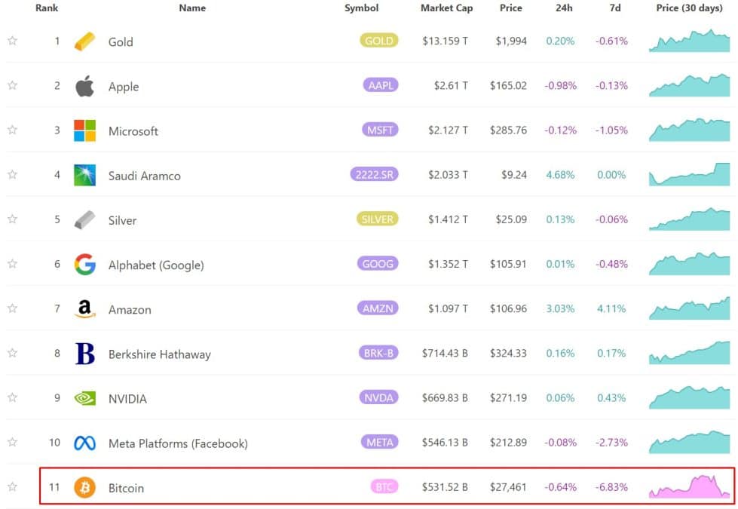Open the Bitcoin name link

click(x=126, y=488)
